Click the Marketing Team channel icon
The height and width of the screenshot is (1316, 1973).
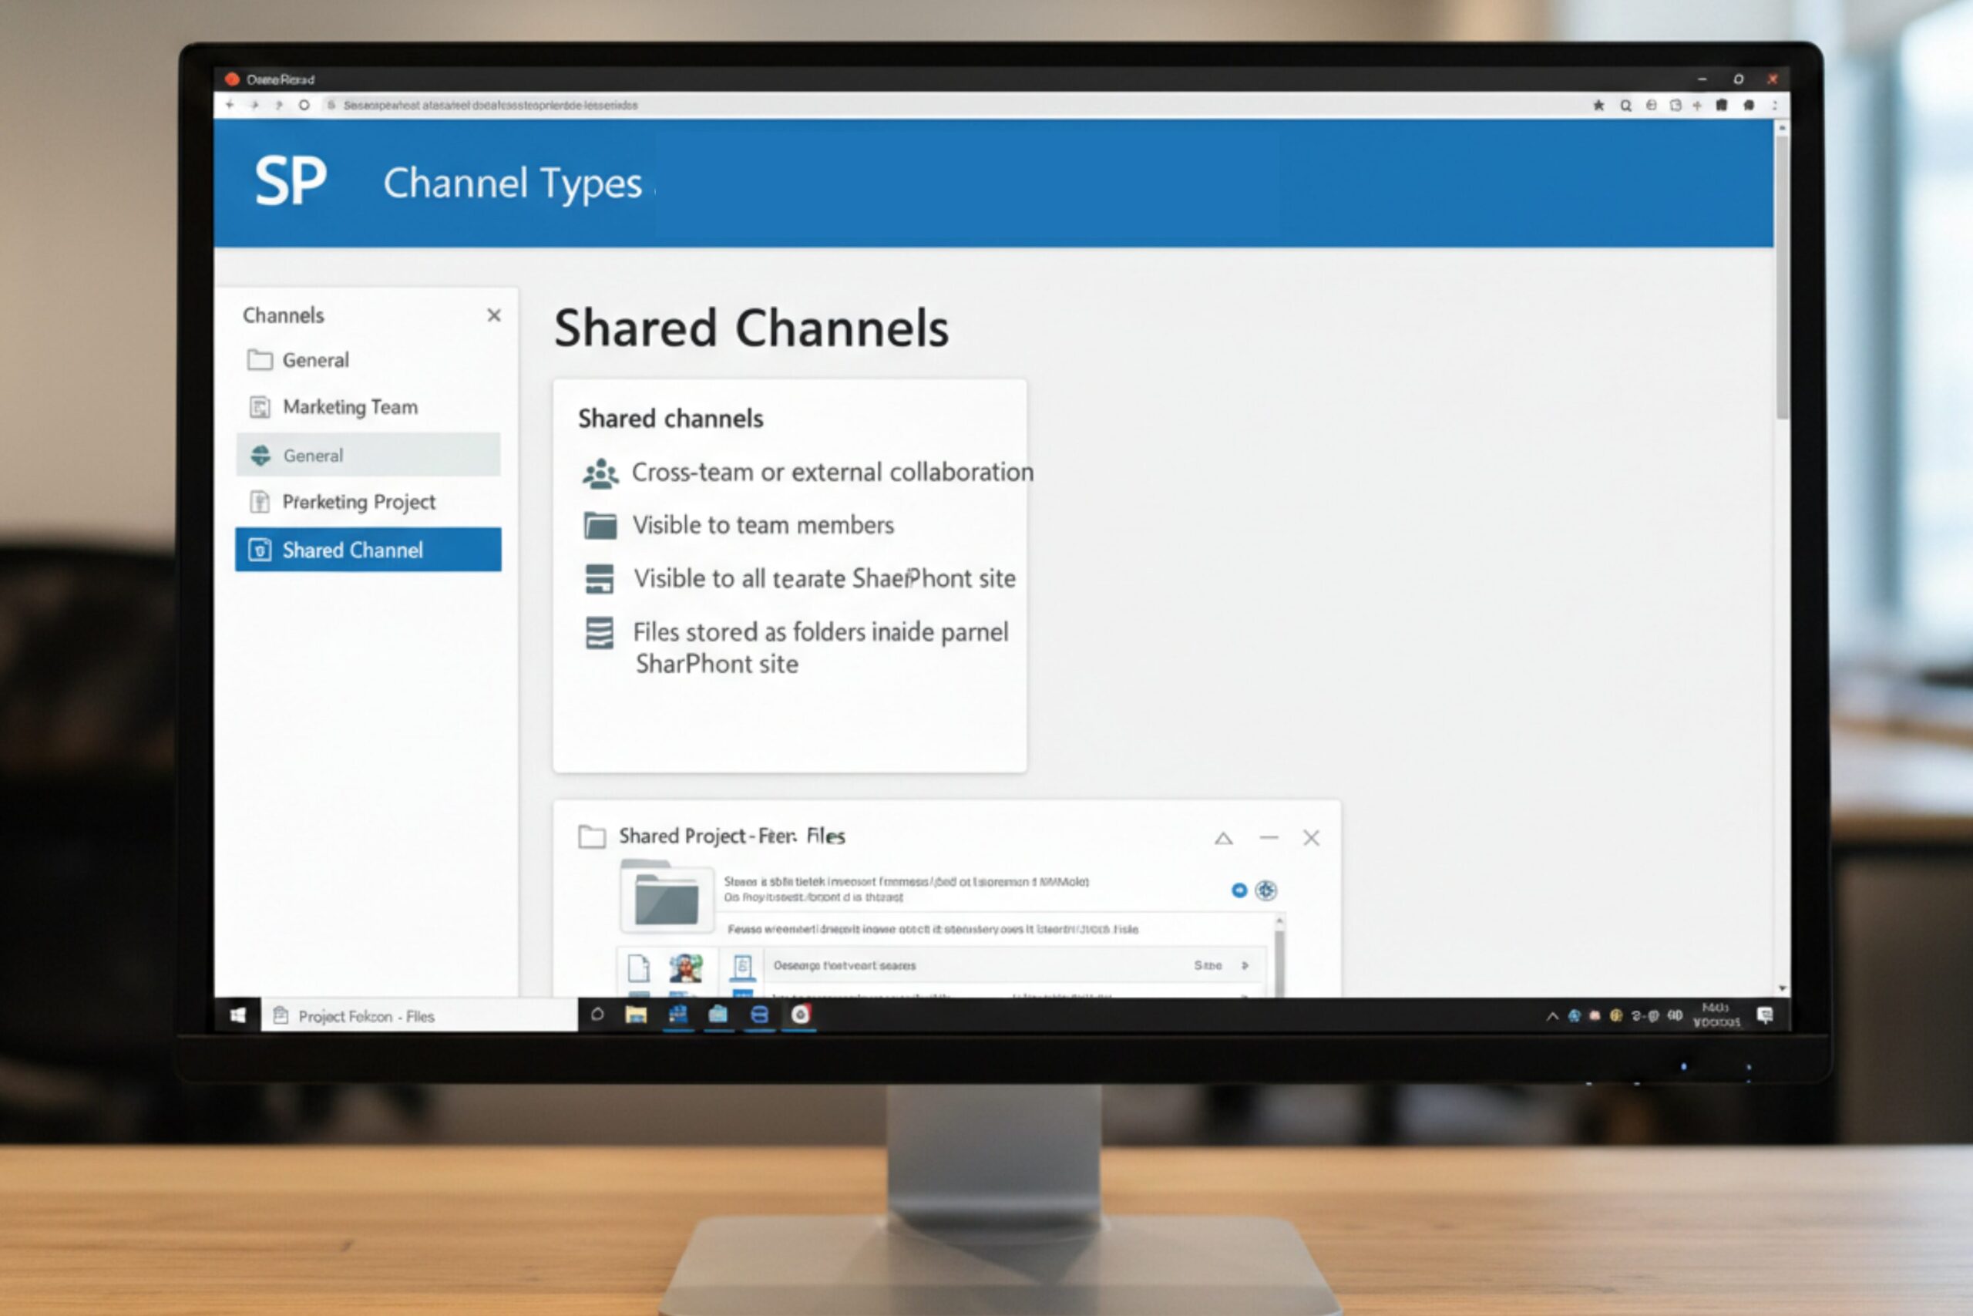258,406
